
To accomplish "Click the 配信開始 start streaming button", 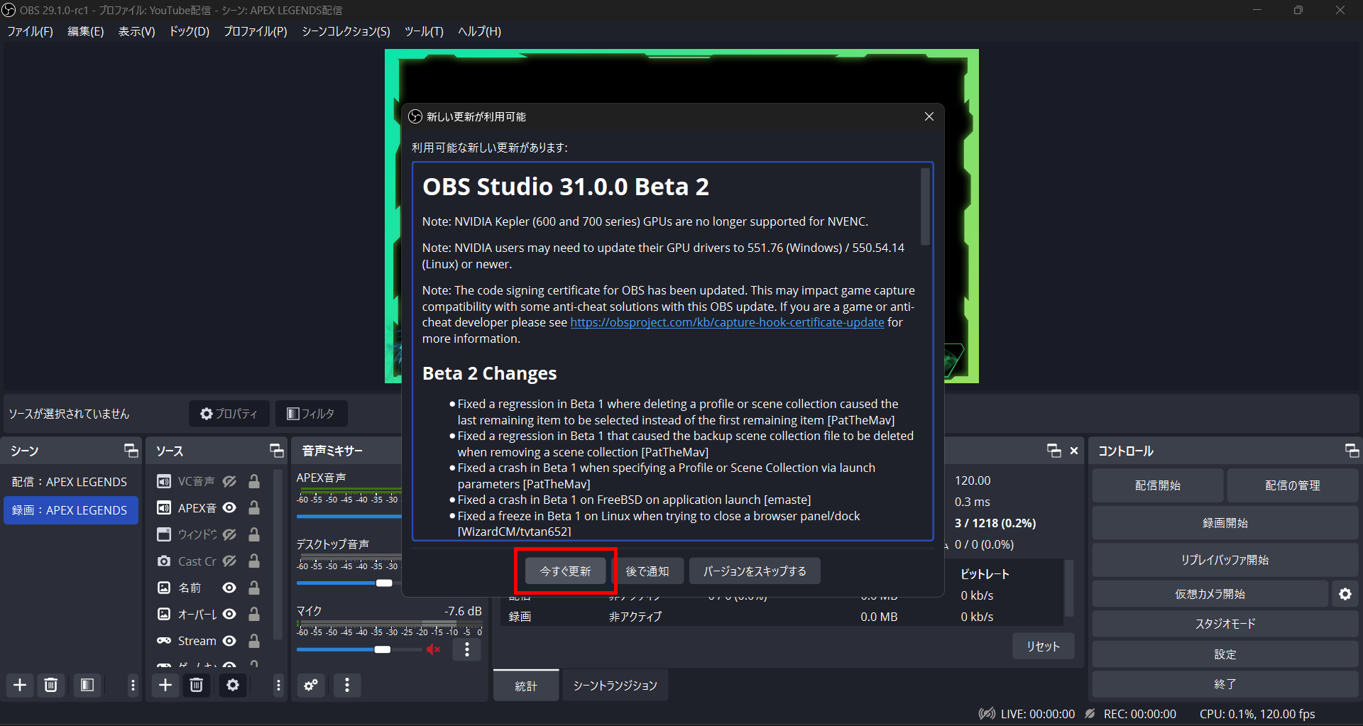I will point(1157,485).
